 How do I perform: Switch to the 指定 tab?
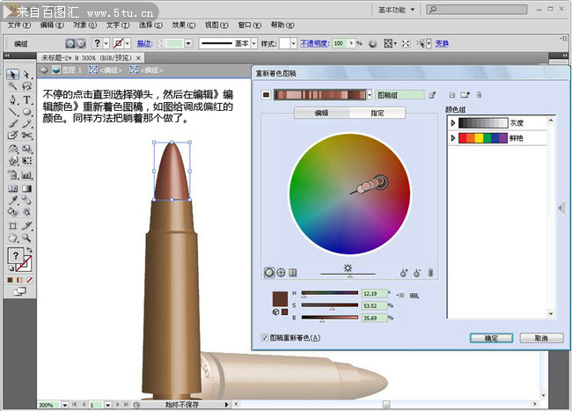pos(378,114)
